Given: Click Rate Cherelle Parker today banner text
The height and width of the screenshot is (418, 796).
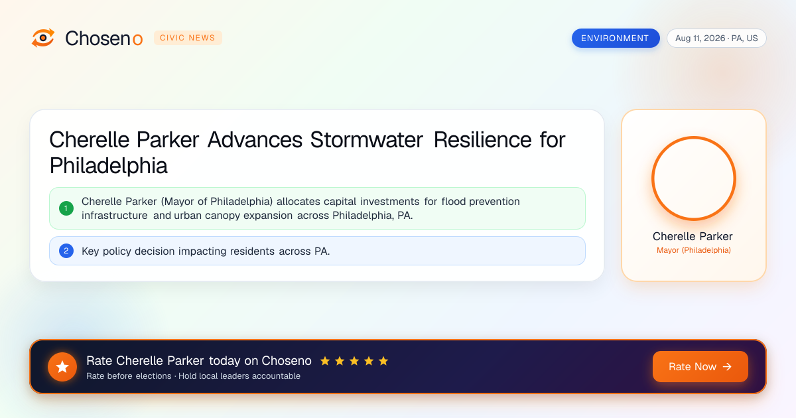Looking at the screenshot, I should [199, 361].
